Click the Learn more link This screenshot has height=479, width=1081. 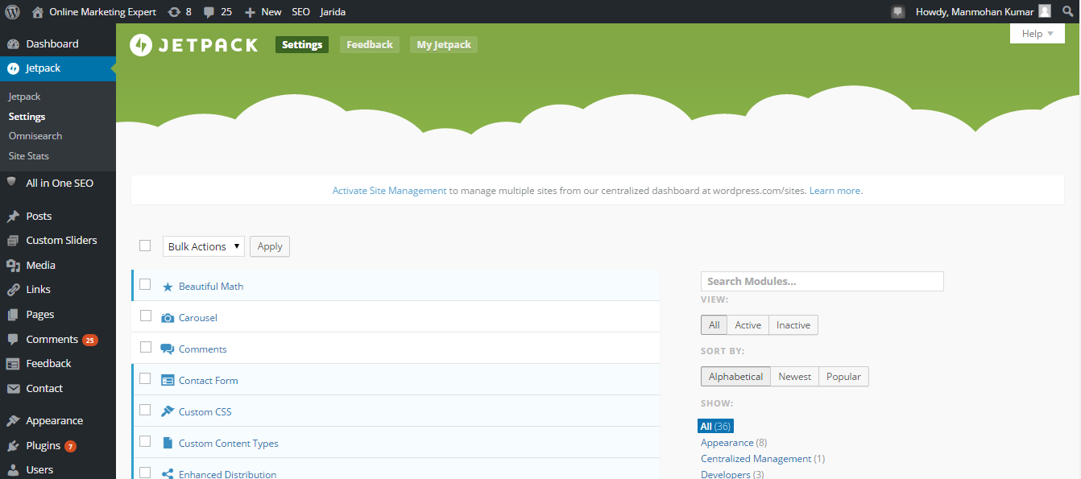pyautogui.click(x=835, y=191)
